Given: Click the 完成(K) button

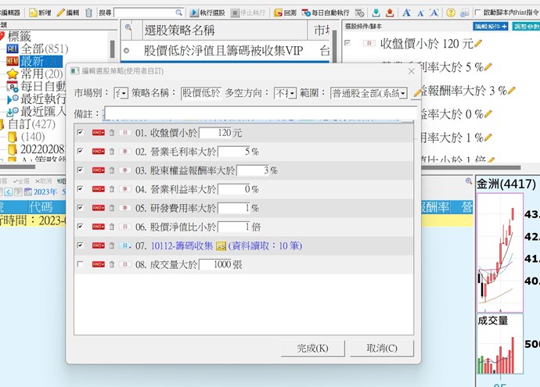Looking at the screenshot, I should click(312, 348).
